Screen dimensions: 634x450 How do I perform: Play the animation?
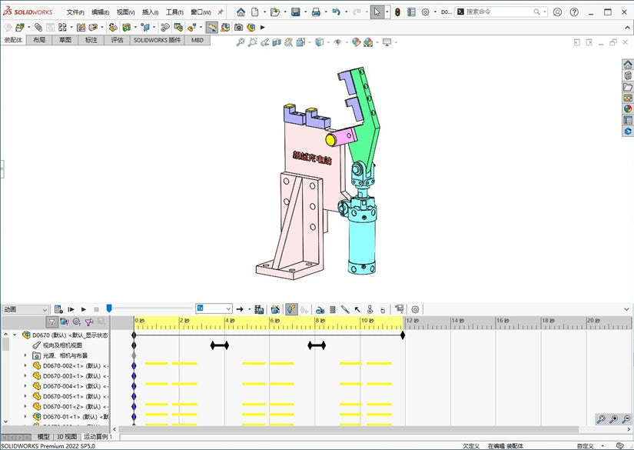[x=84, y=309]
